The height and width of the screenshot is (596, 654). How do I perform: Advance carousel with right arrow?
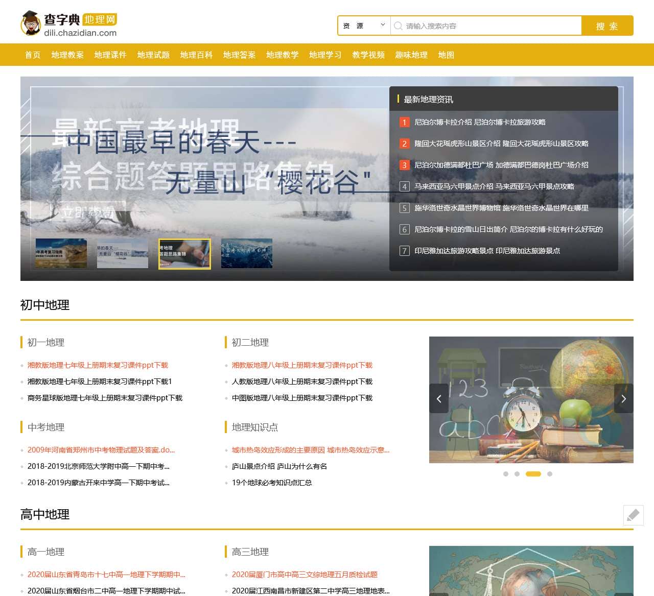[623, 398]
